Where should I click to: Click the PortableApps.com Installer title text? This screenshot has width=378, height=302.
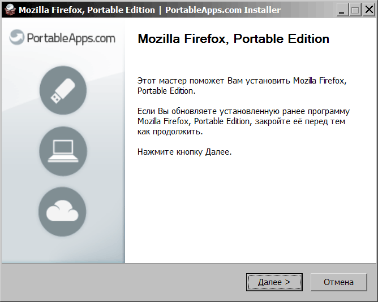click(222, 10)
